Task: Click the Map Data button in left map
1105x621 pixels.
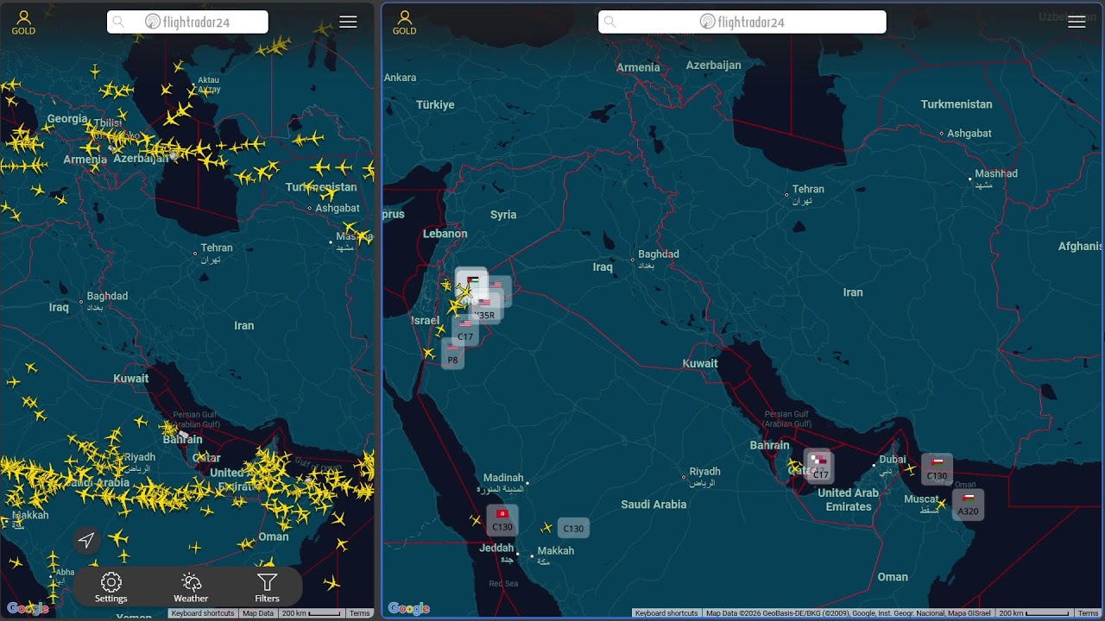Action: [x=258, y=613]
